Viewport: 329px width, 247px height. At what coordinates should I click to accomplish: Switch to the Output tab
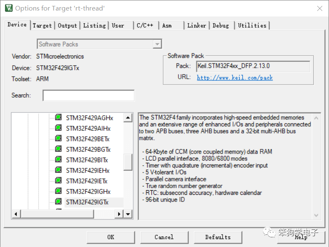(x=67, y=26)
